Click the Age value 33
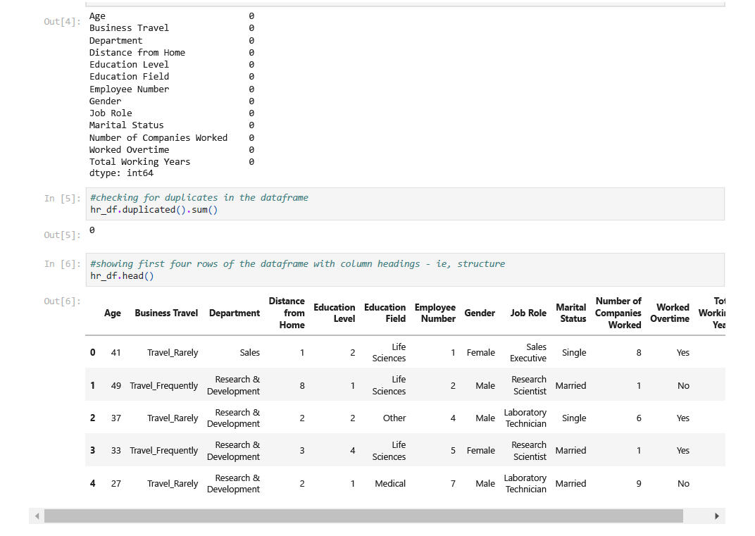Screen dimensions: 755x536 116,451
